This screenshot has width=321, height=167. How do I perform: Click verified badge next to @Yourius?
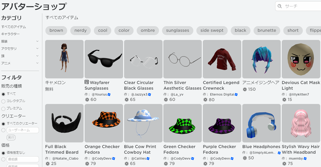coord(109,94)
